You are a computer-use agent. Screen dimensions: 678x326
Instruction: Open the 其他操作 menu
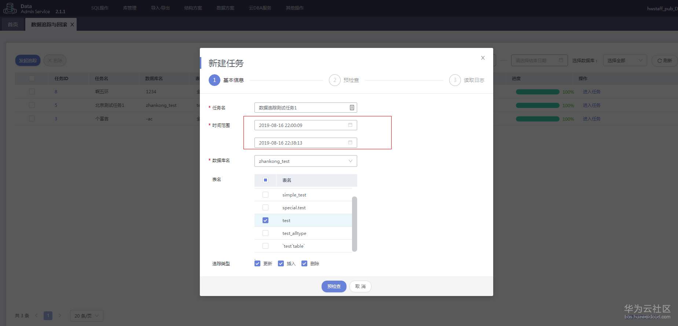295,8
